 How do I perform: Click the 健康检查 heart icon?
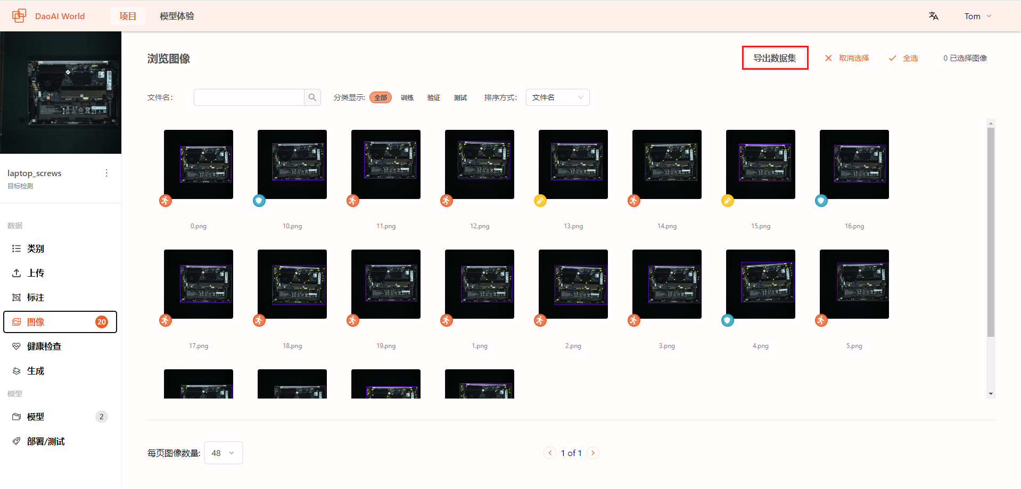17,346
